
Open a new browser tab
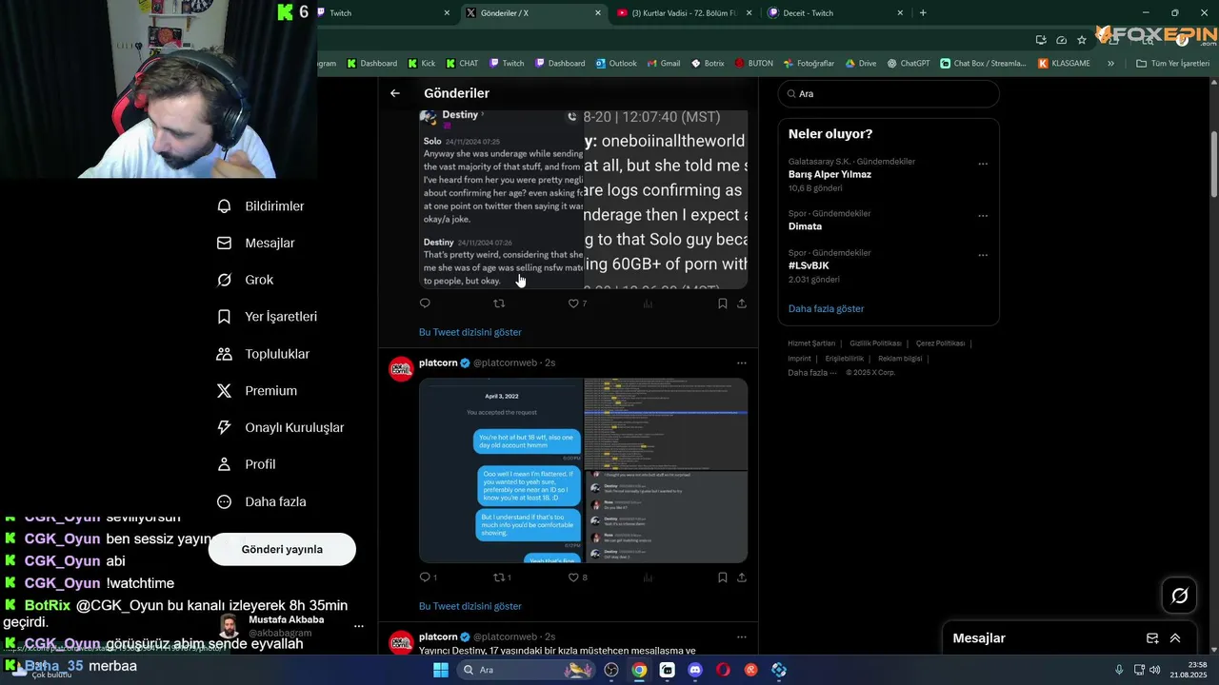pos(923,13)
